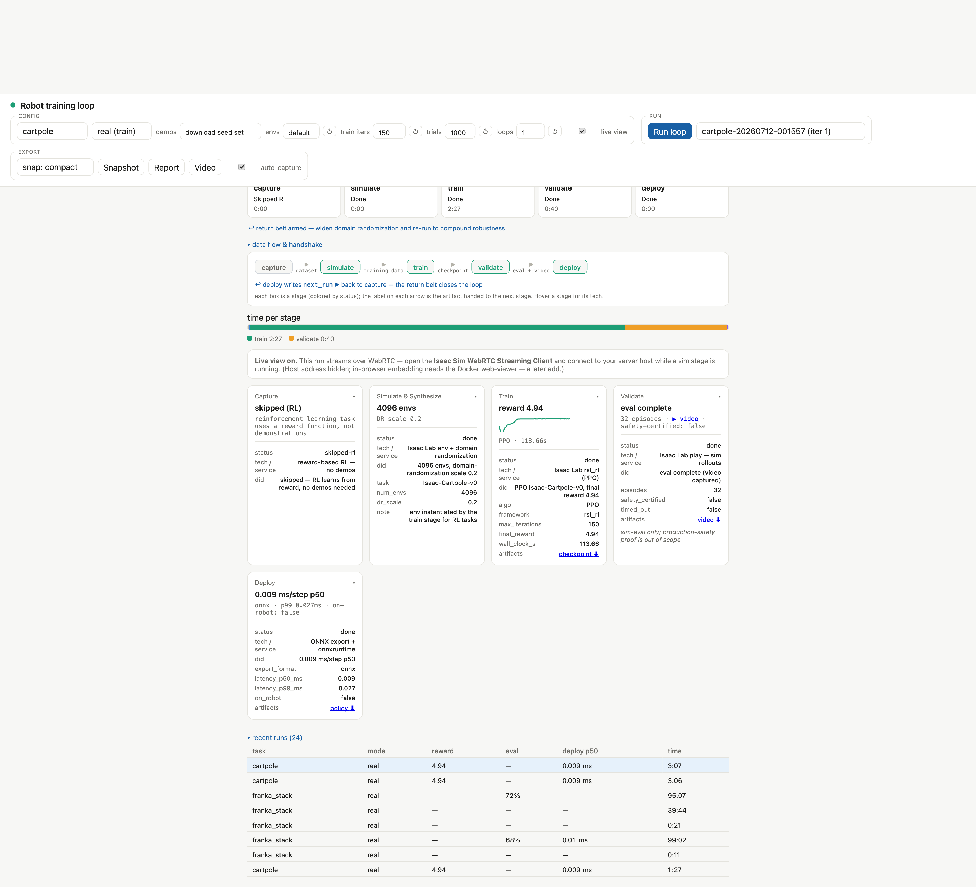The image size is (976, 887).
Task: Open the snap: compact export dropdown
Action: click(55, 167)
